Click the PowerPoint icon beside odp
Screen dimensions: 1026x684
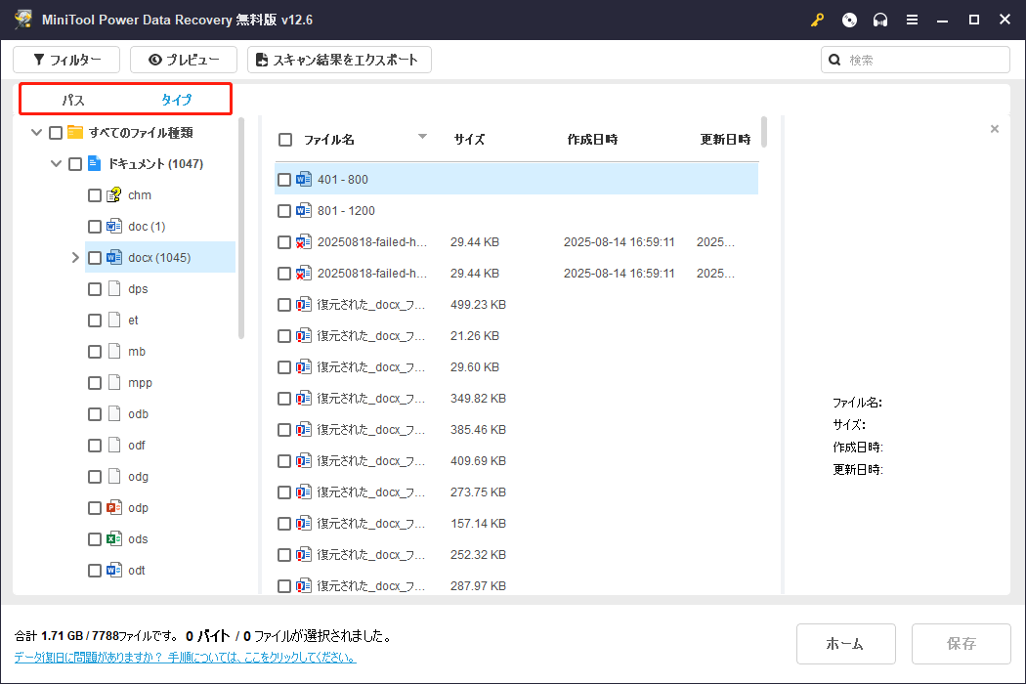pos(114,507)
